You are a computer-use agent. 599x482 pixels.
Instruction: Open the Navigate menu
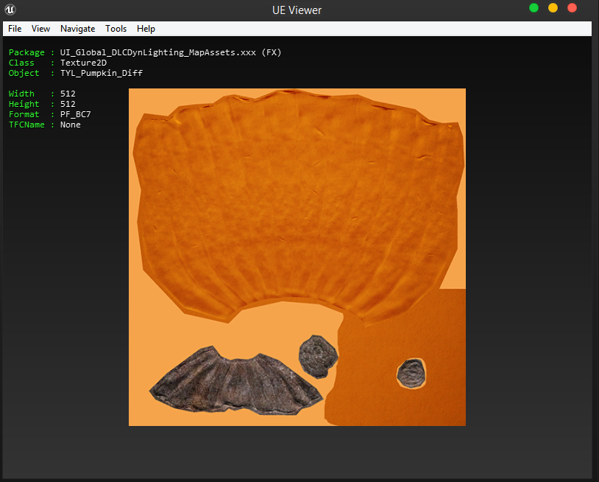click(x=77, y=29)
